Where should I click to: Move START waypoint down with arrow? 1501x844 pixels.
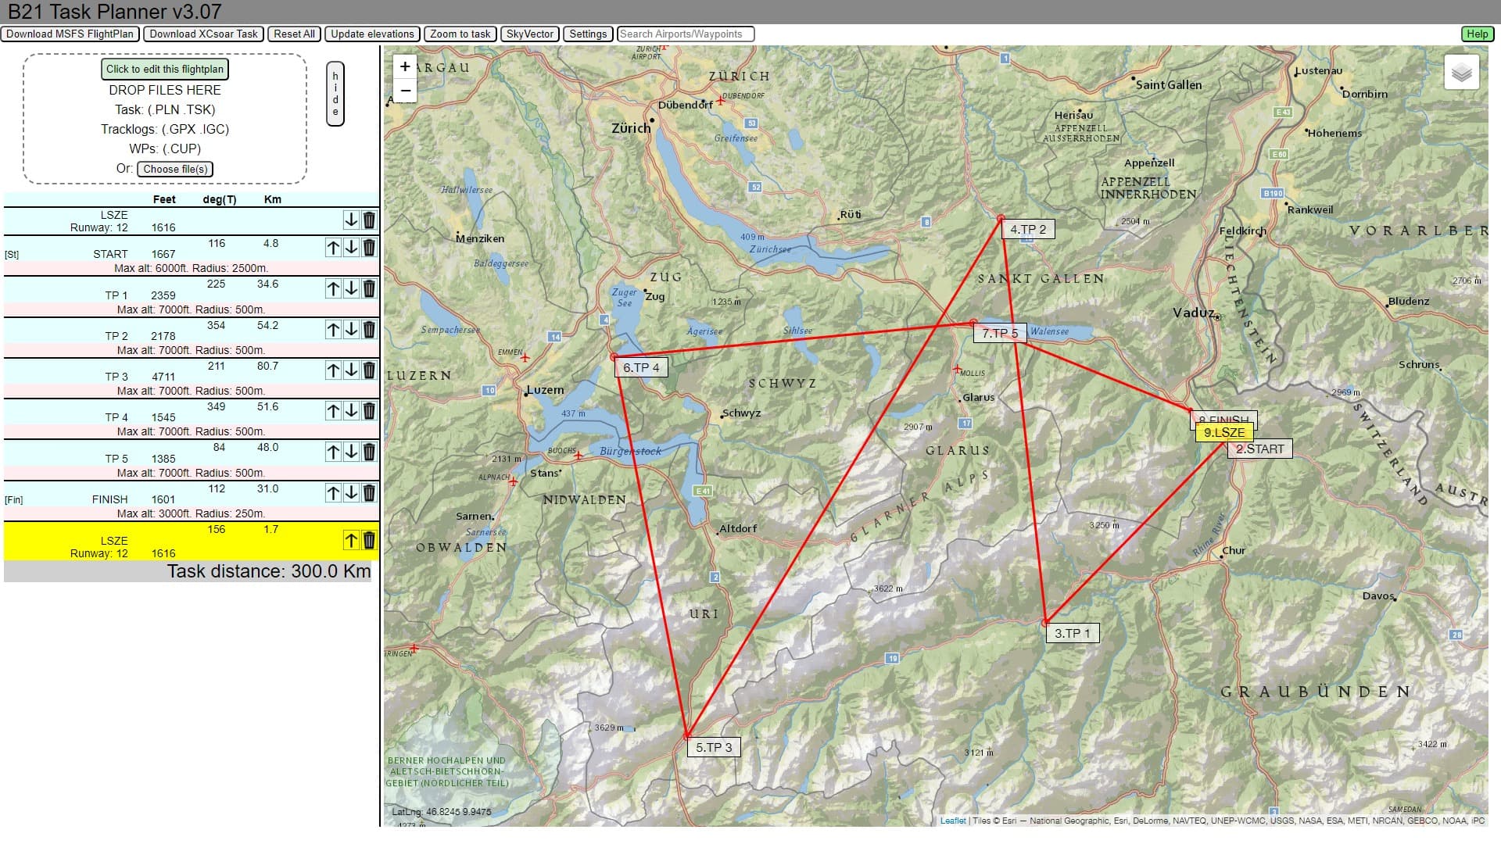(x=351, y=248)
